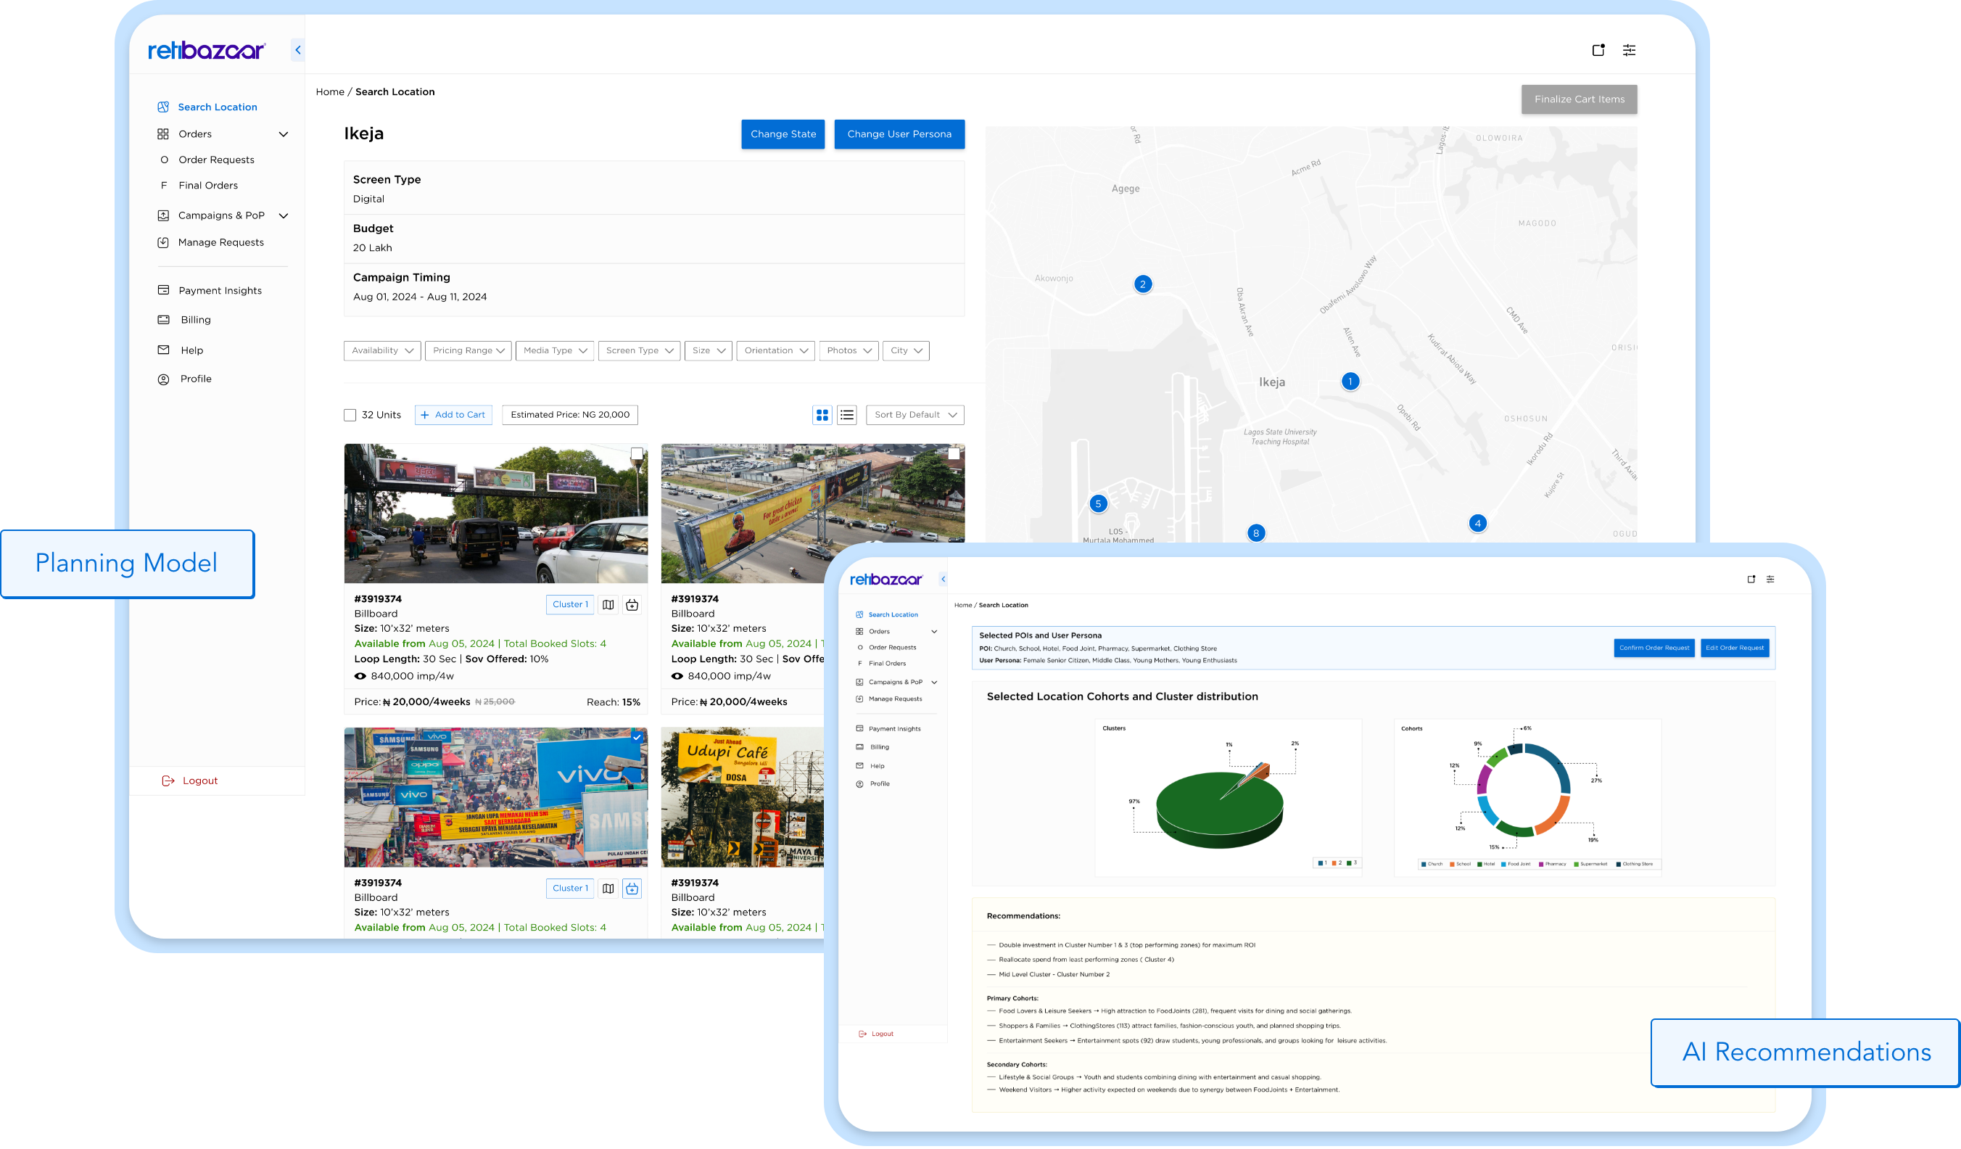Screen dimensions: 1961x1149
Task: Switch to list view layout
Action: click(x=846, y=415)
